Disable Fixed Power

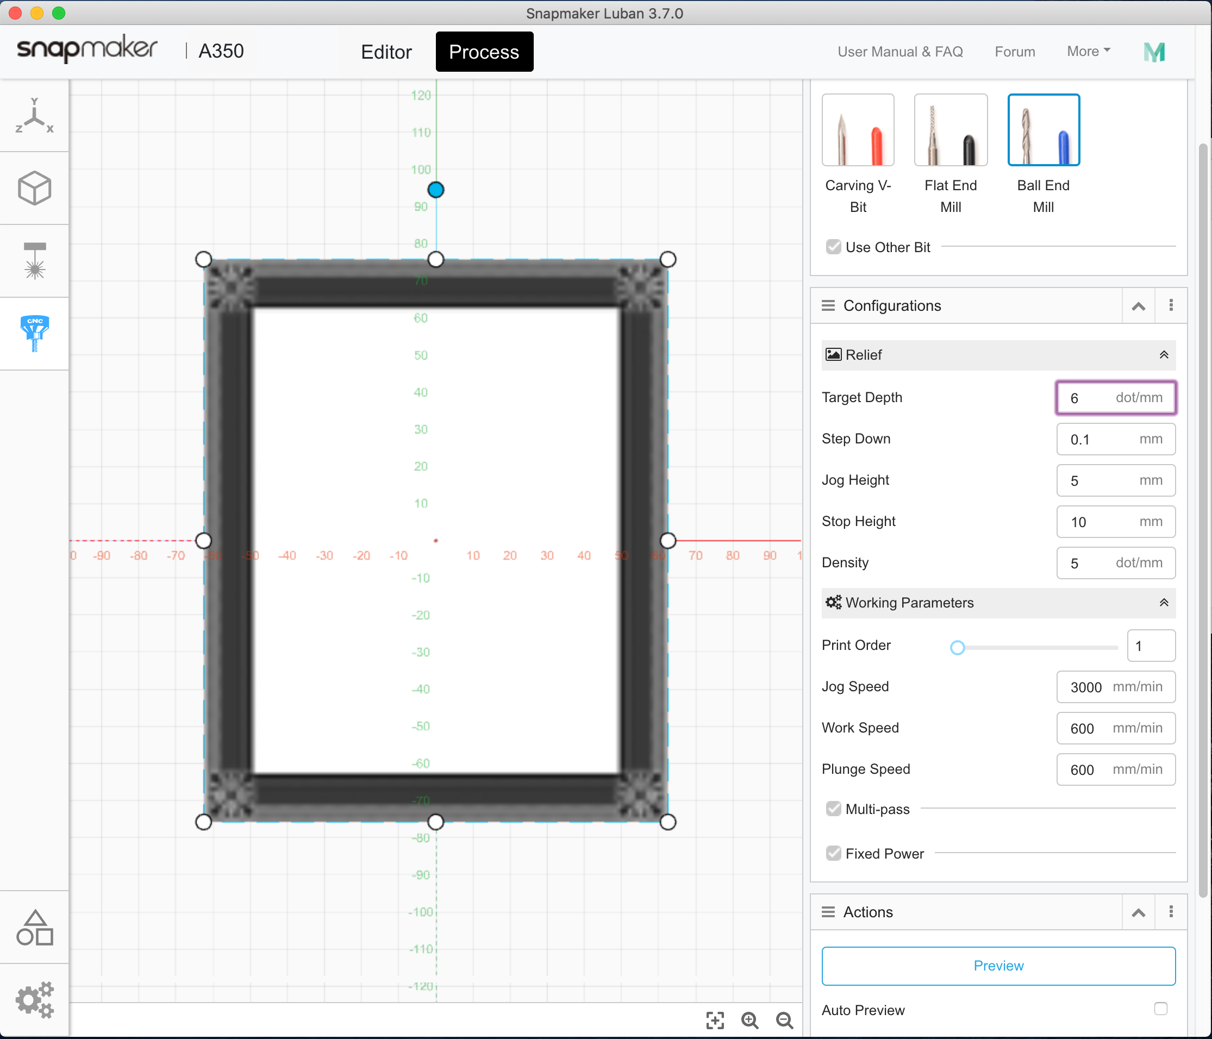point(833,853)
